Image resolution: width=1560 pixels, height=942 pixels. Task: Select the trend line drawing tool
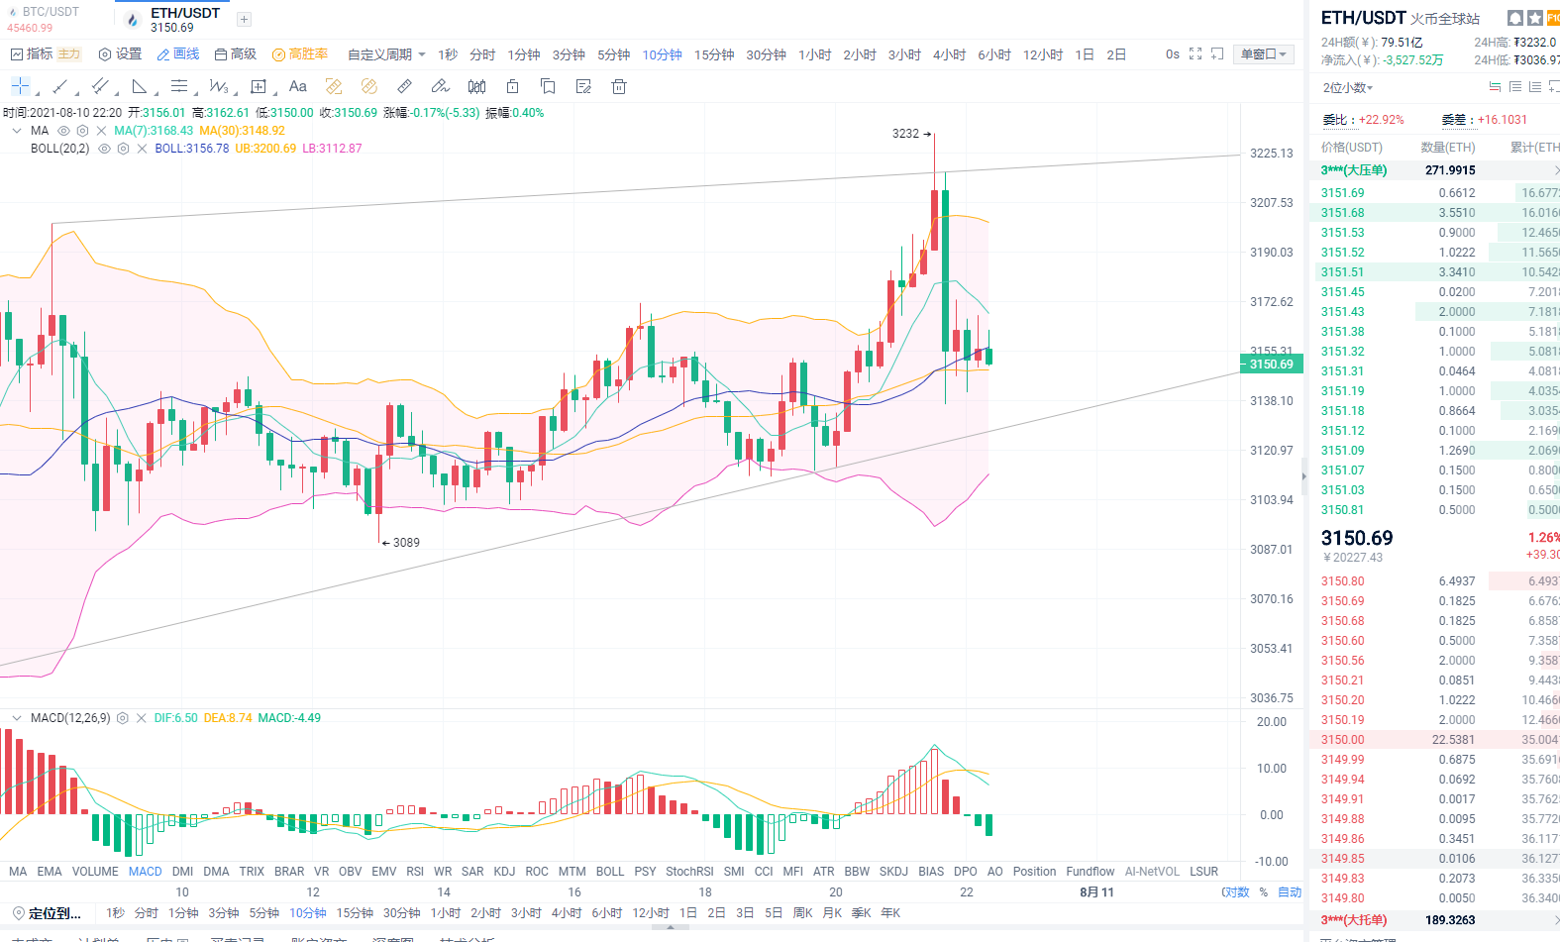60,86
